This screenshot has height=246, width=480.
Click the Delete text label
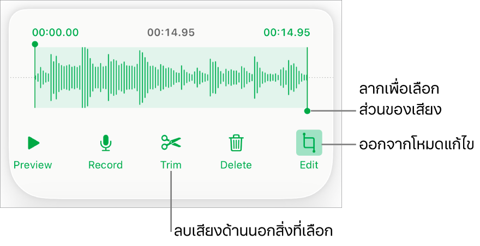tap(236, 165)
